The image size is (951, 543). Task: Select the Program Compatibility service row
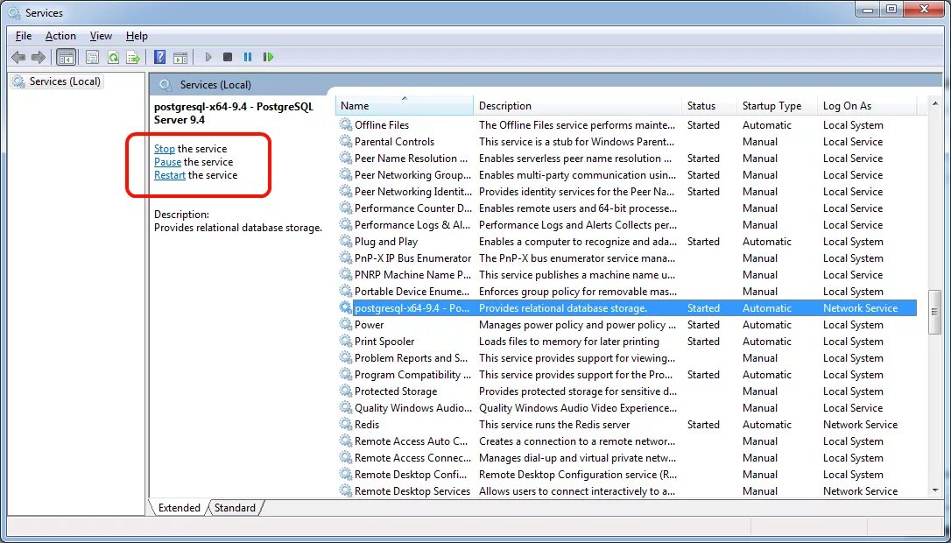pos(628,374)
